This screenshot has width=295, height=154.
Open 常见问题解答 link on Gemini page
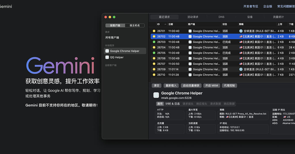click(286, 6)
